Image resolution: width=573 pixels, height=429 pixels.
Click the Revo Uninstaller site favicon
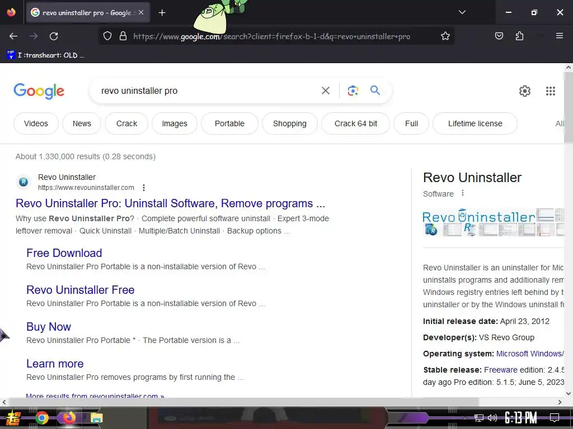click(x=24, y=182)
